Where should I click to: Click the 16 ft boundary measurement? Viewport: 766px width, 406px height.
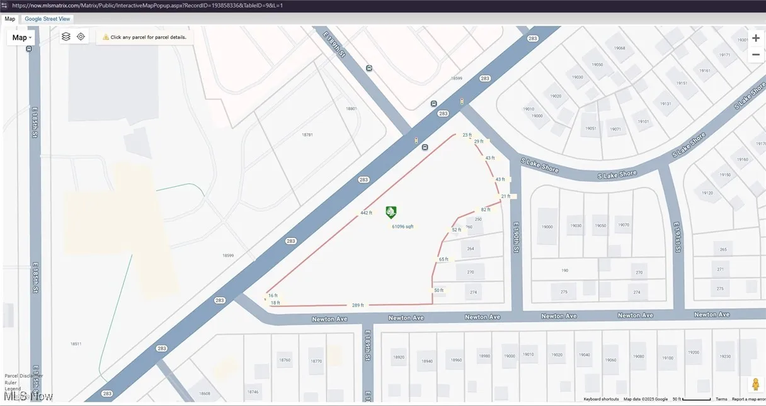click(x=273, y=295)
